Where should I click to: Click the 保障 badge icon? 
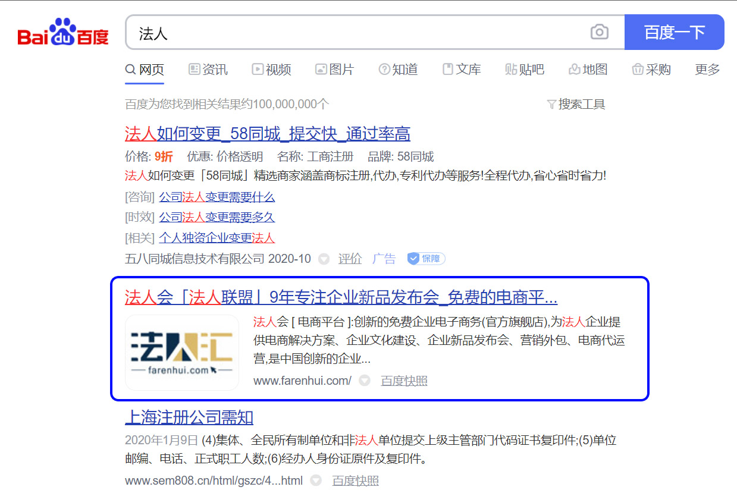coord(426,259)
